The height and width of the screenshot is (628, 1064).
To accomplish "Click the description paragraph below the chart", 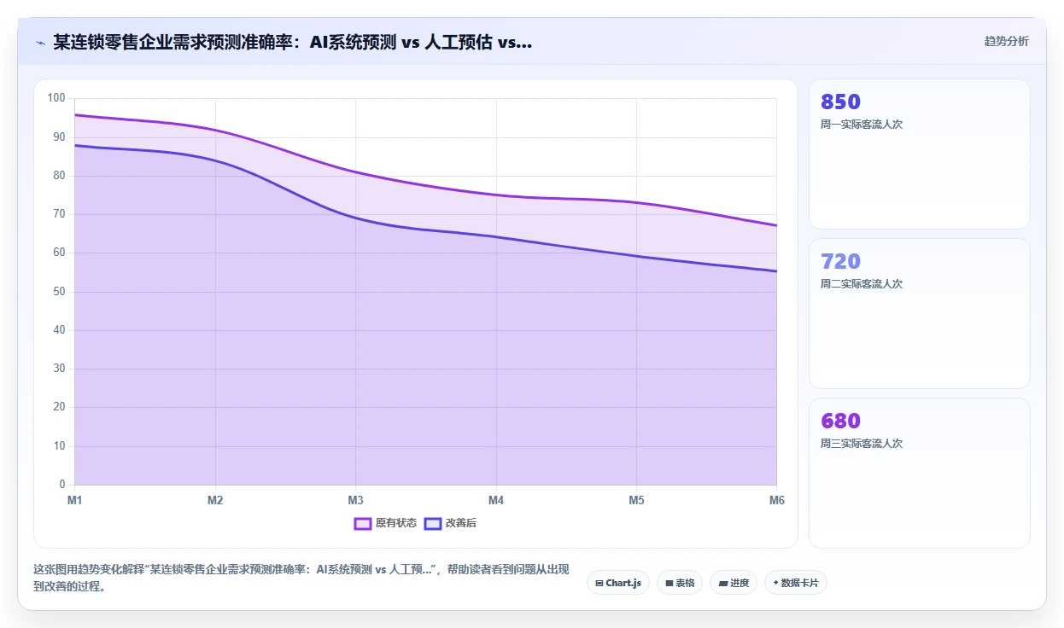I will click(301, 578).
